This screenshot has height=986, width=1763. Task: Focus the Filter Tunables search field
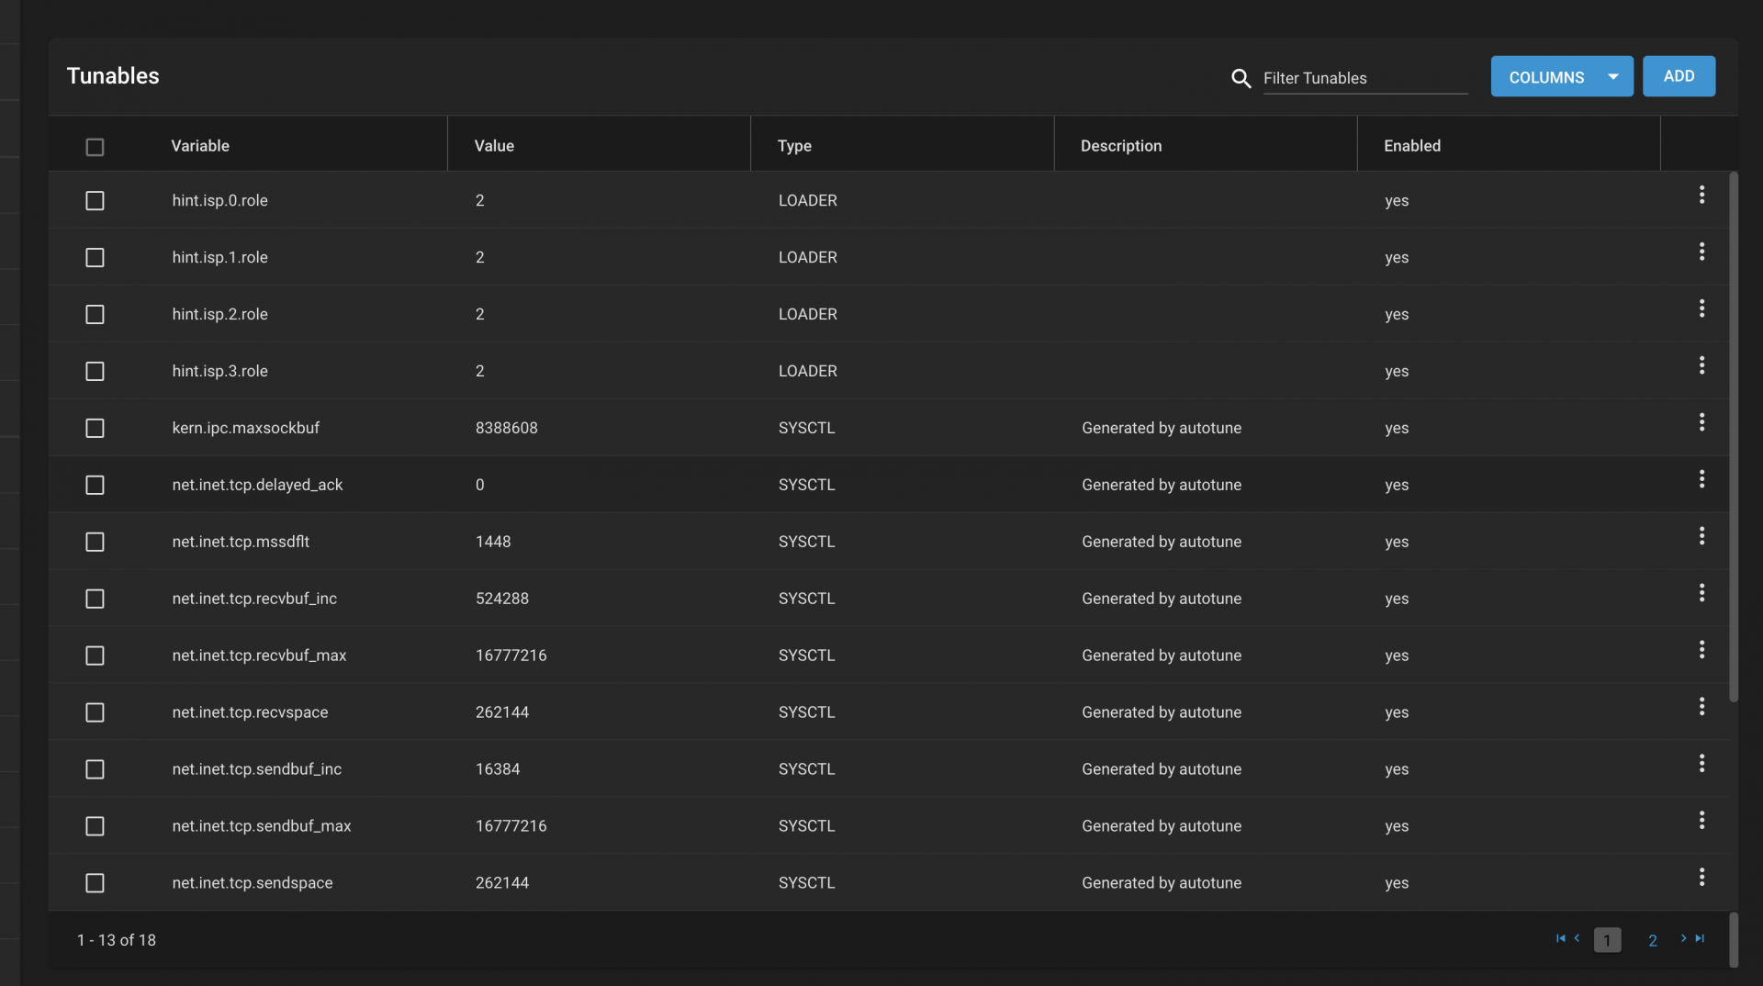point(1364,78)
